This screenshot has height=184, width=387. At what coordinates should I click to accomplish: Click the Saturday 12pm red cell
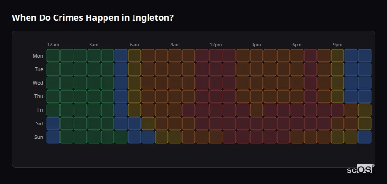(x=216, y=123)
